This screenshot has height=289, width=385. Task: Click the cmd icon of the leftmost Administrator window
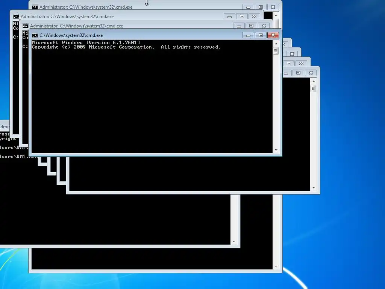(x=16, y=17)
